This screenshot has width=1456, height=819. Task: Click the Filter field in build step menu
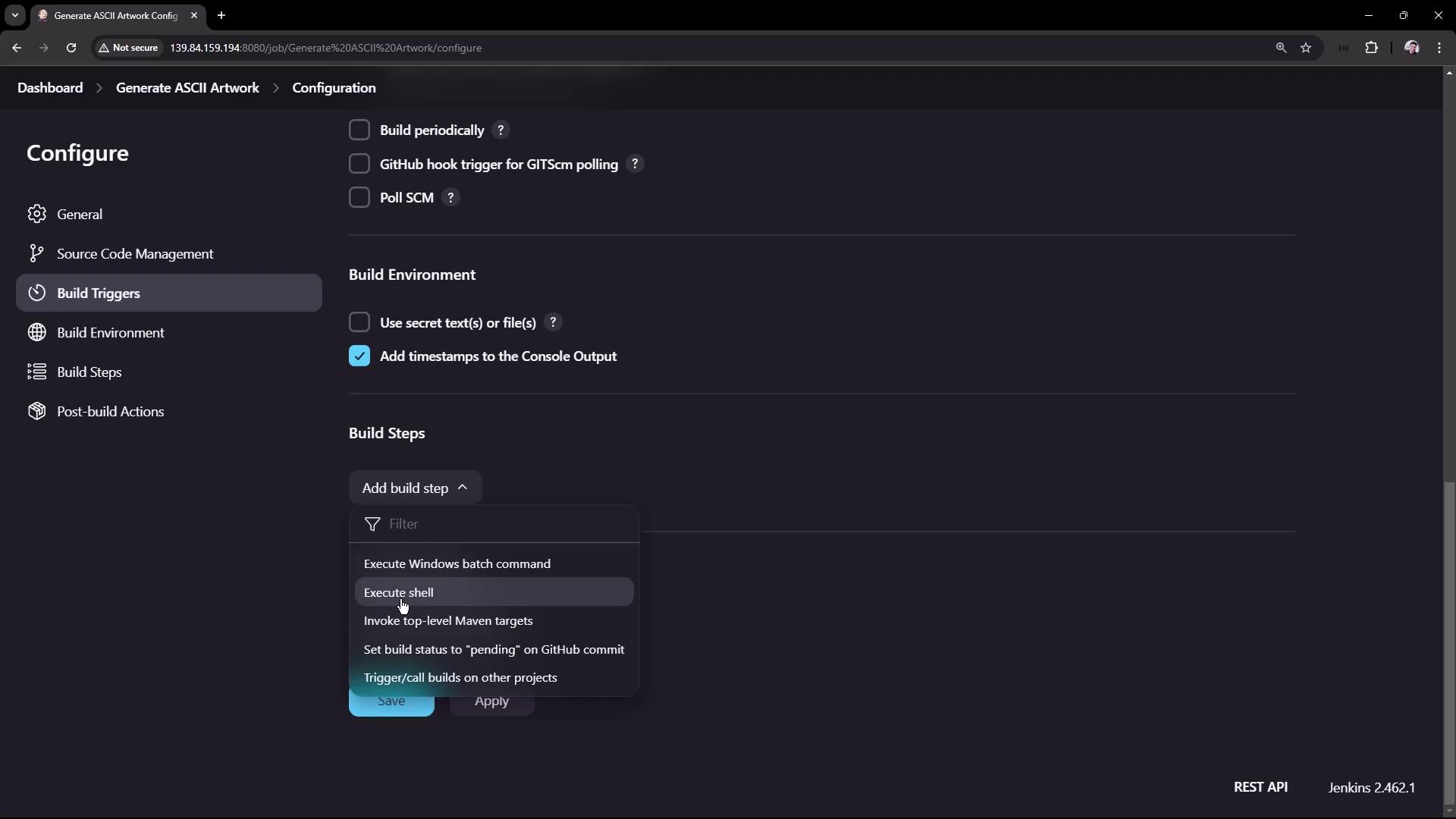point(508,524)
